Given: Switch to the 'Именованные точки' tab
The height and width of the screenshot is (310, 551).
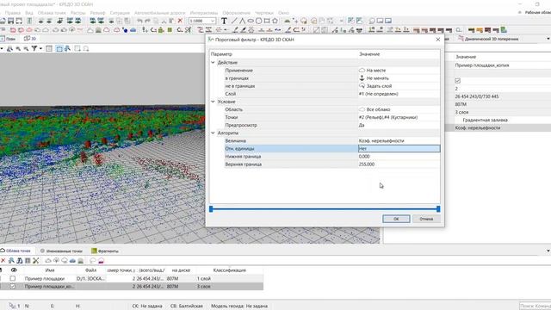Looking at the screenshot, I should pyautogui.click(x=61, y=251).
